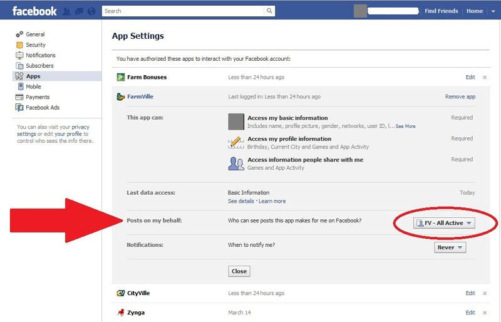Click the header profile picture thumbnail

(x=360, y=11)
